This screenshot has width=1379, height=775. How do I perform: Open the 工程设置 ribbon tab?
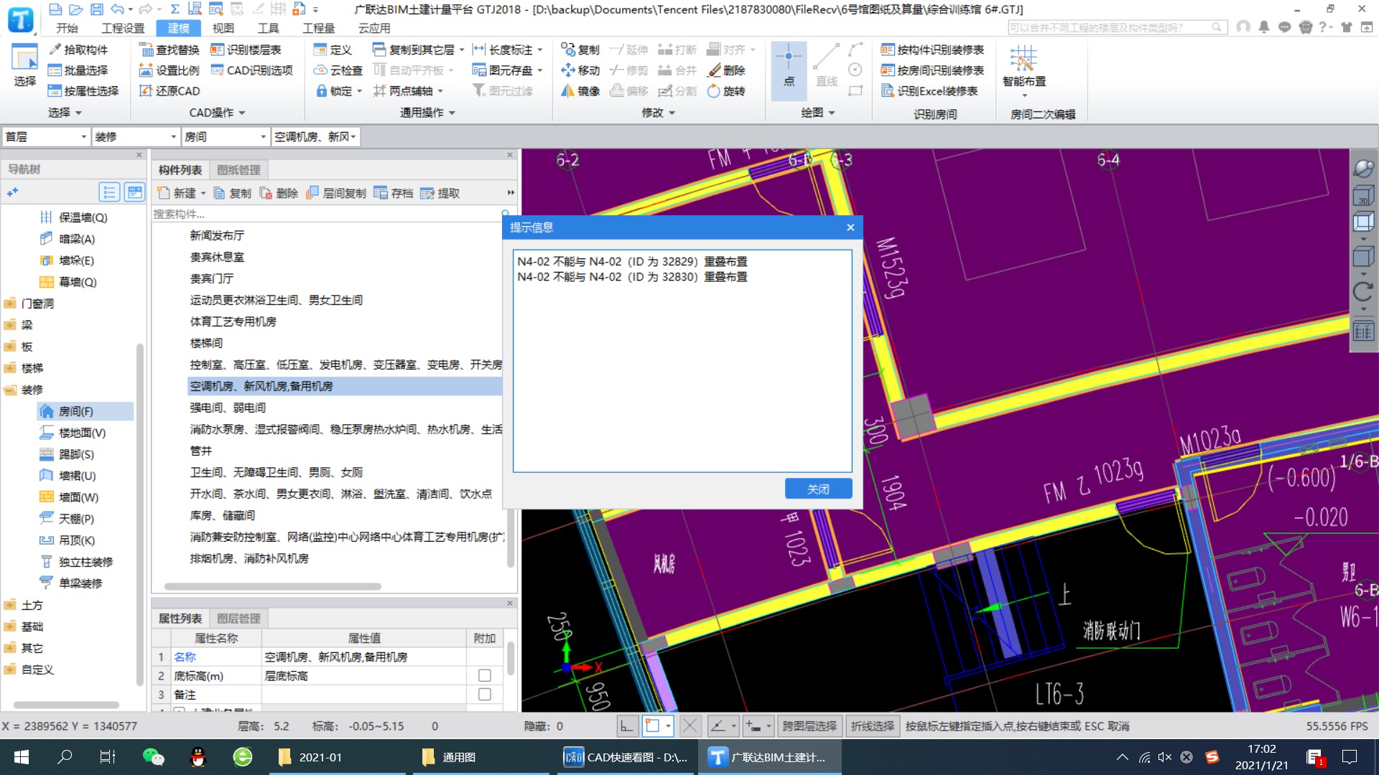click(x=123, y=28)
